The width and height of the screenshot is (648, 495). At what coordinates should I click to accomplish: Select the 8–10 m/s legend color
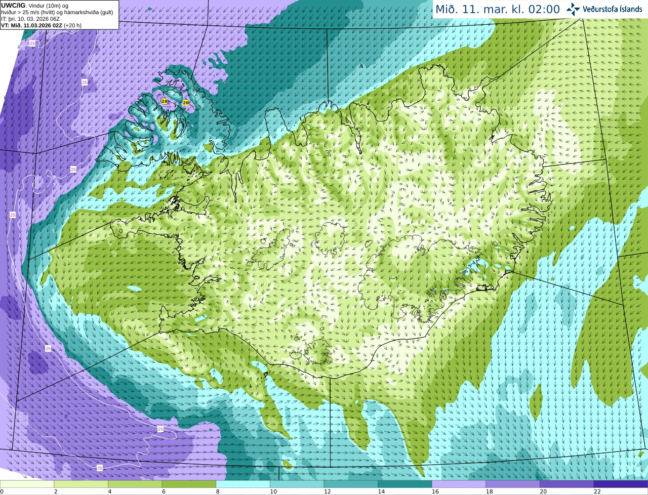point(242,484)
